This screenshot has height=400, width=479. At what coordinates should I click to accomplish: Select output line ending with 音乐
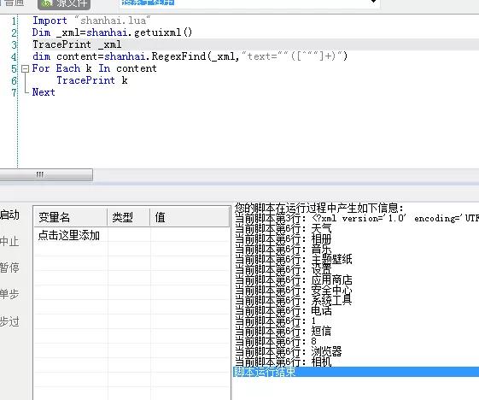click(283, 250)
